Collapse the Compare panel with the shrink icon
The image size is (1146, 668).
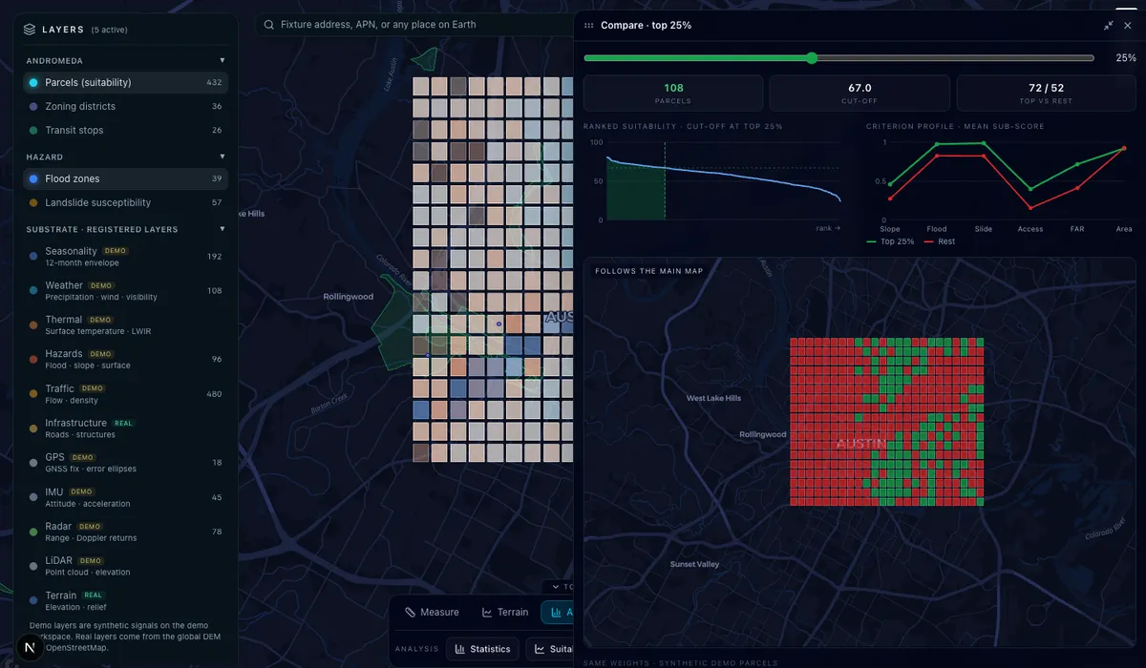tap(1109, 26)
